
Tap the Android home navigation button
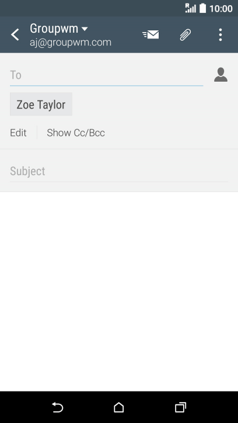[x=119, y=407]
